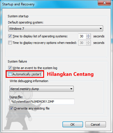Click into the Dump file path field
This screenshot has width=113, height=133.
42,102
